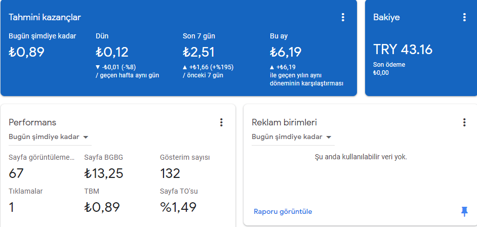Click the 'Son ödeme' label in Bakiye

tap(389, 65)
